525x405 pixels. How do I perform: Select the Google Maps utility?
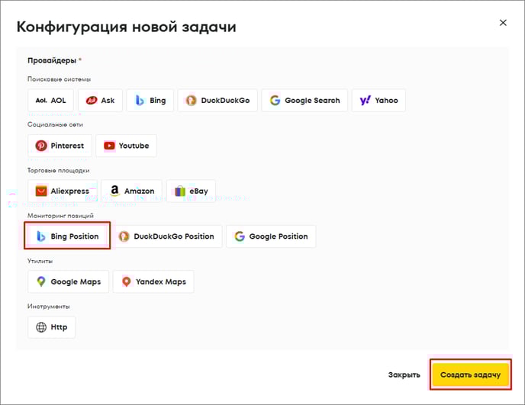click(69, 282)
